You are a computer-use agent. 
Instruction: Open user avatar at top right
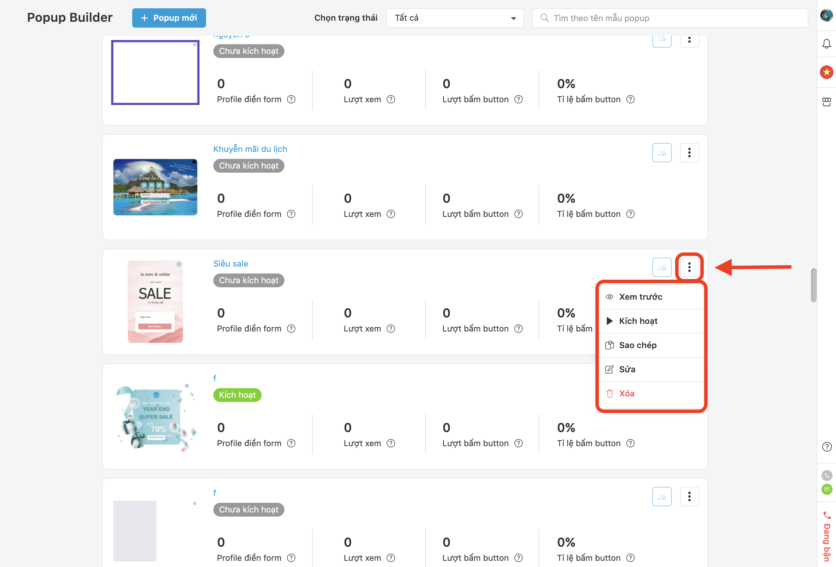(x=826, y=16)
